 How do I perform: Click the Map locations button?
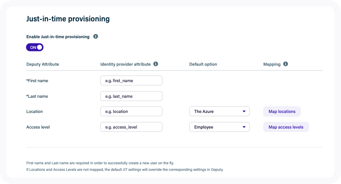(x=282, y=111)
